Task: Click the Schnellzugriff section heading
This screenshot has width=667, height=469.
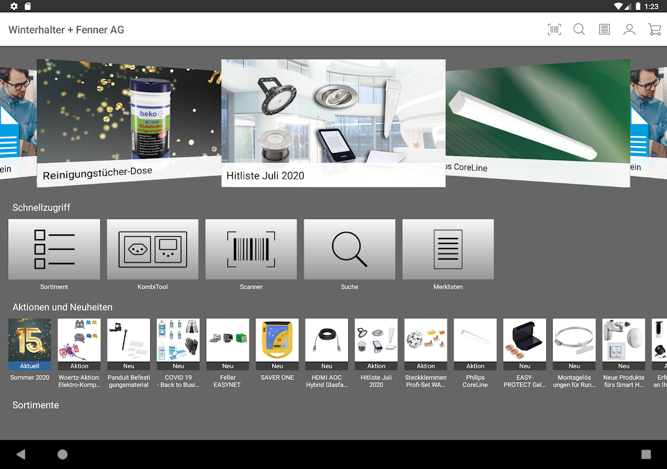Action: [x=41, y=208]
